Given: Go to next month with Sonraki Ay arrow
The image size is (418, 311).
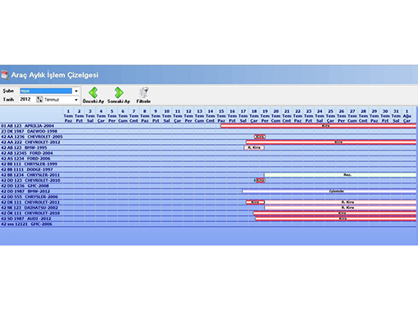Looking at the screenshot, I should 119,92.
